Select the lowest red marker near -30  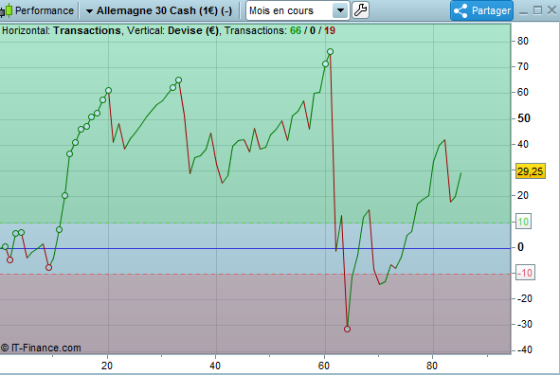(x=347, y=329)
